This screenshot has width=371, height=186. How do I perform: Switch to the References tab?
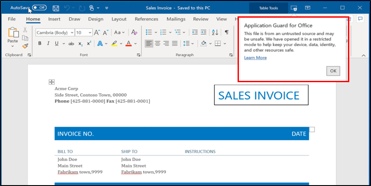click(x=146, y=19)
